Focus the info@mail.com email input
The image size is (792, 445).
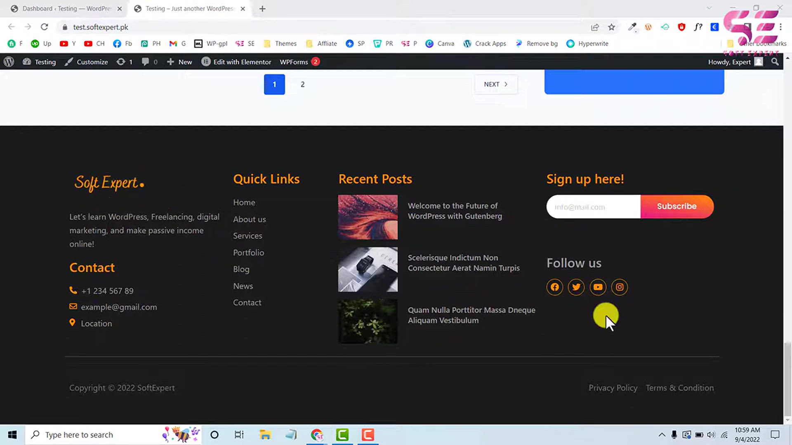pos(594,207)
